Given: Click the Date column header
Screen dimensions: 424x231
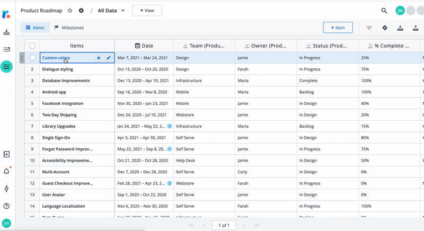Looking at the screenshot, I should click(x=144, y=46).
